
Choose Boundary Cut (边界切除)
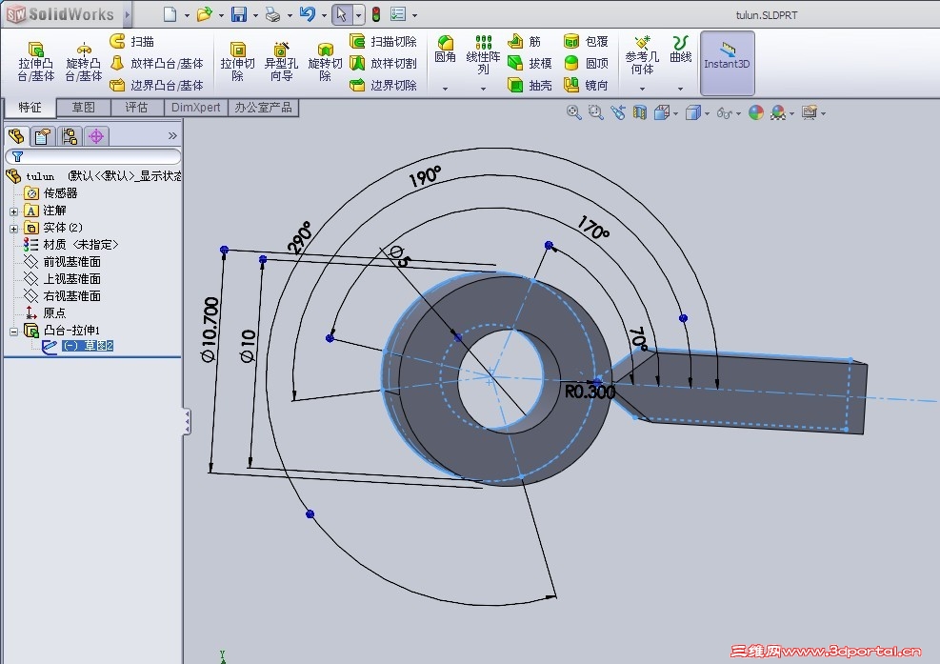(383, 85)
